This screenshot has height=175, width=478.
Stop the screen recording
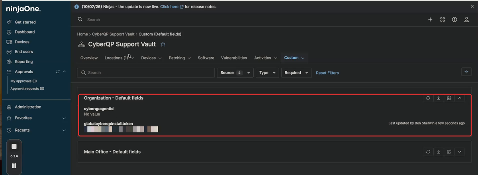pyautogui.click(x=14, y=146)
